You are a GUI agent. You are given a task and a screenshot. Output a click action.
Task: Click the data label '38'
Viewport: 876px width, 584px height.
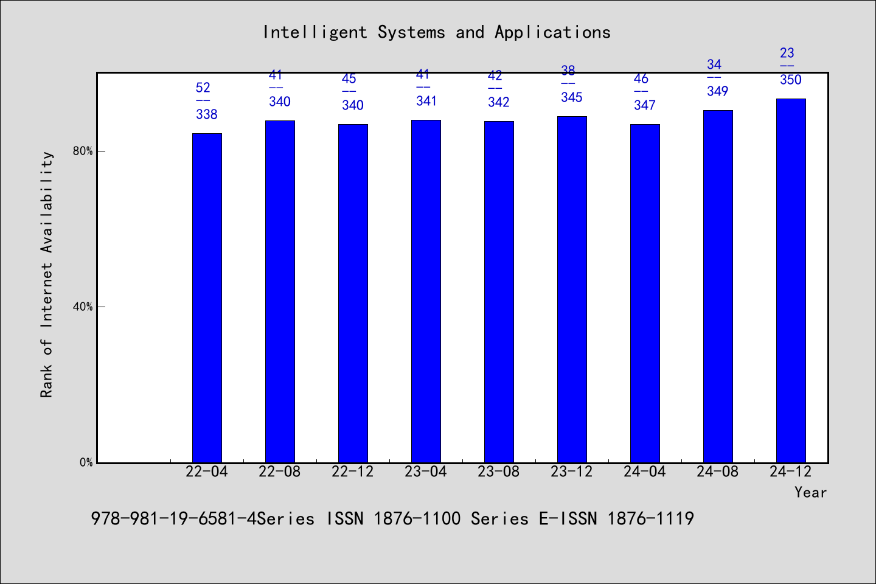pyautogui.click(x=568, y=71)
